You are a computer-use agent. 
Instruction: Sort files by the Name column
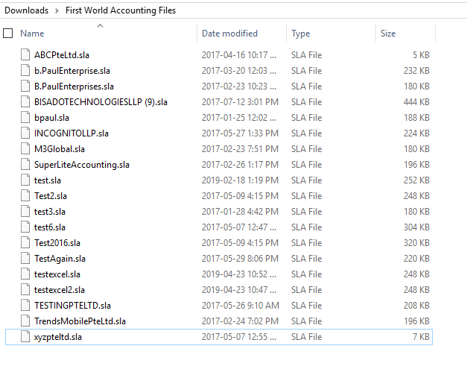33,34
